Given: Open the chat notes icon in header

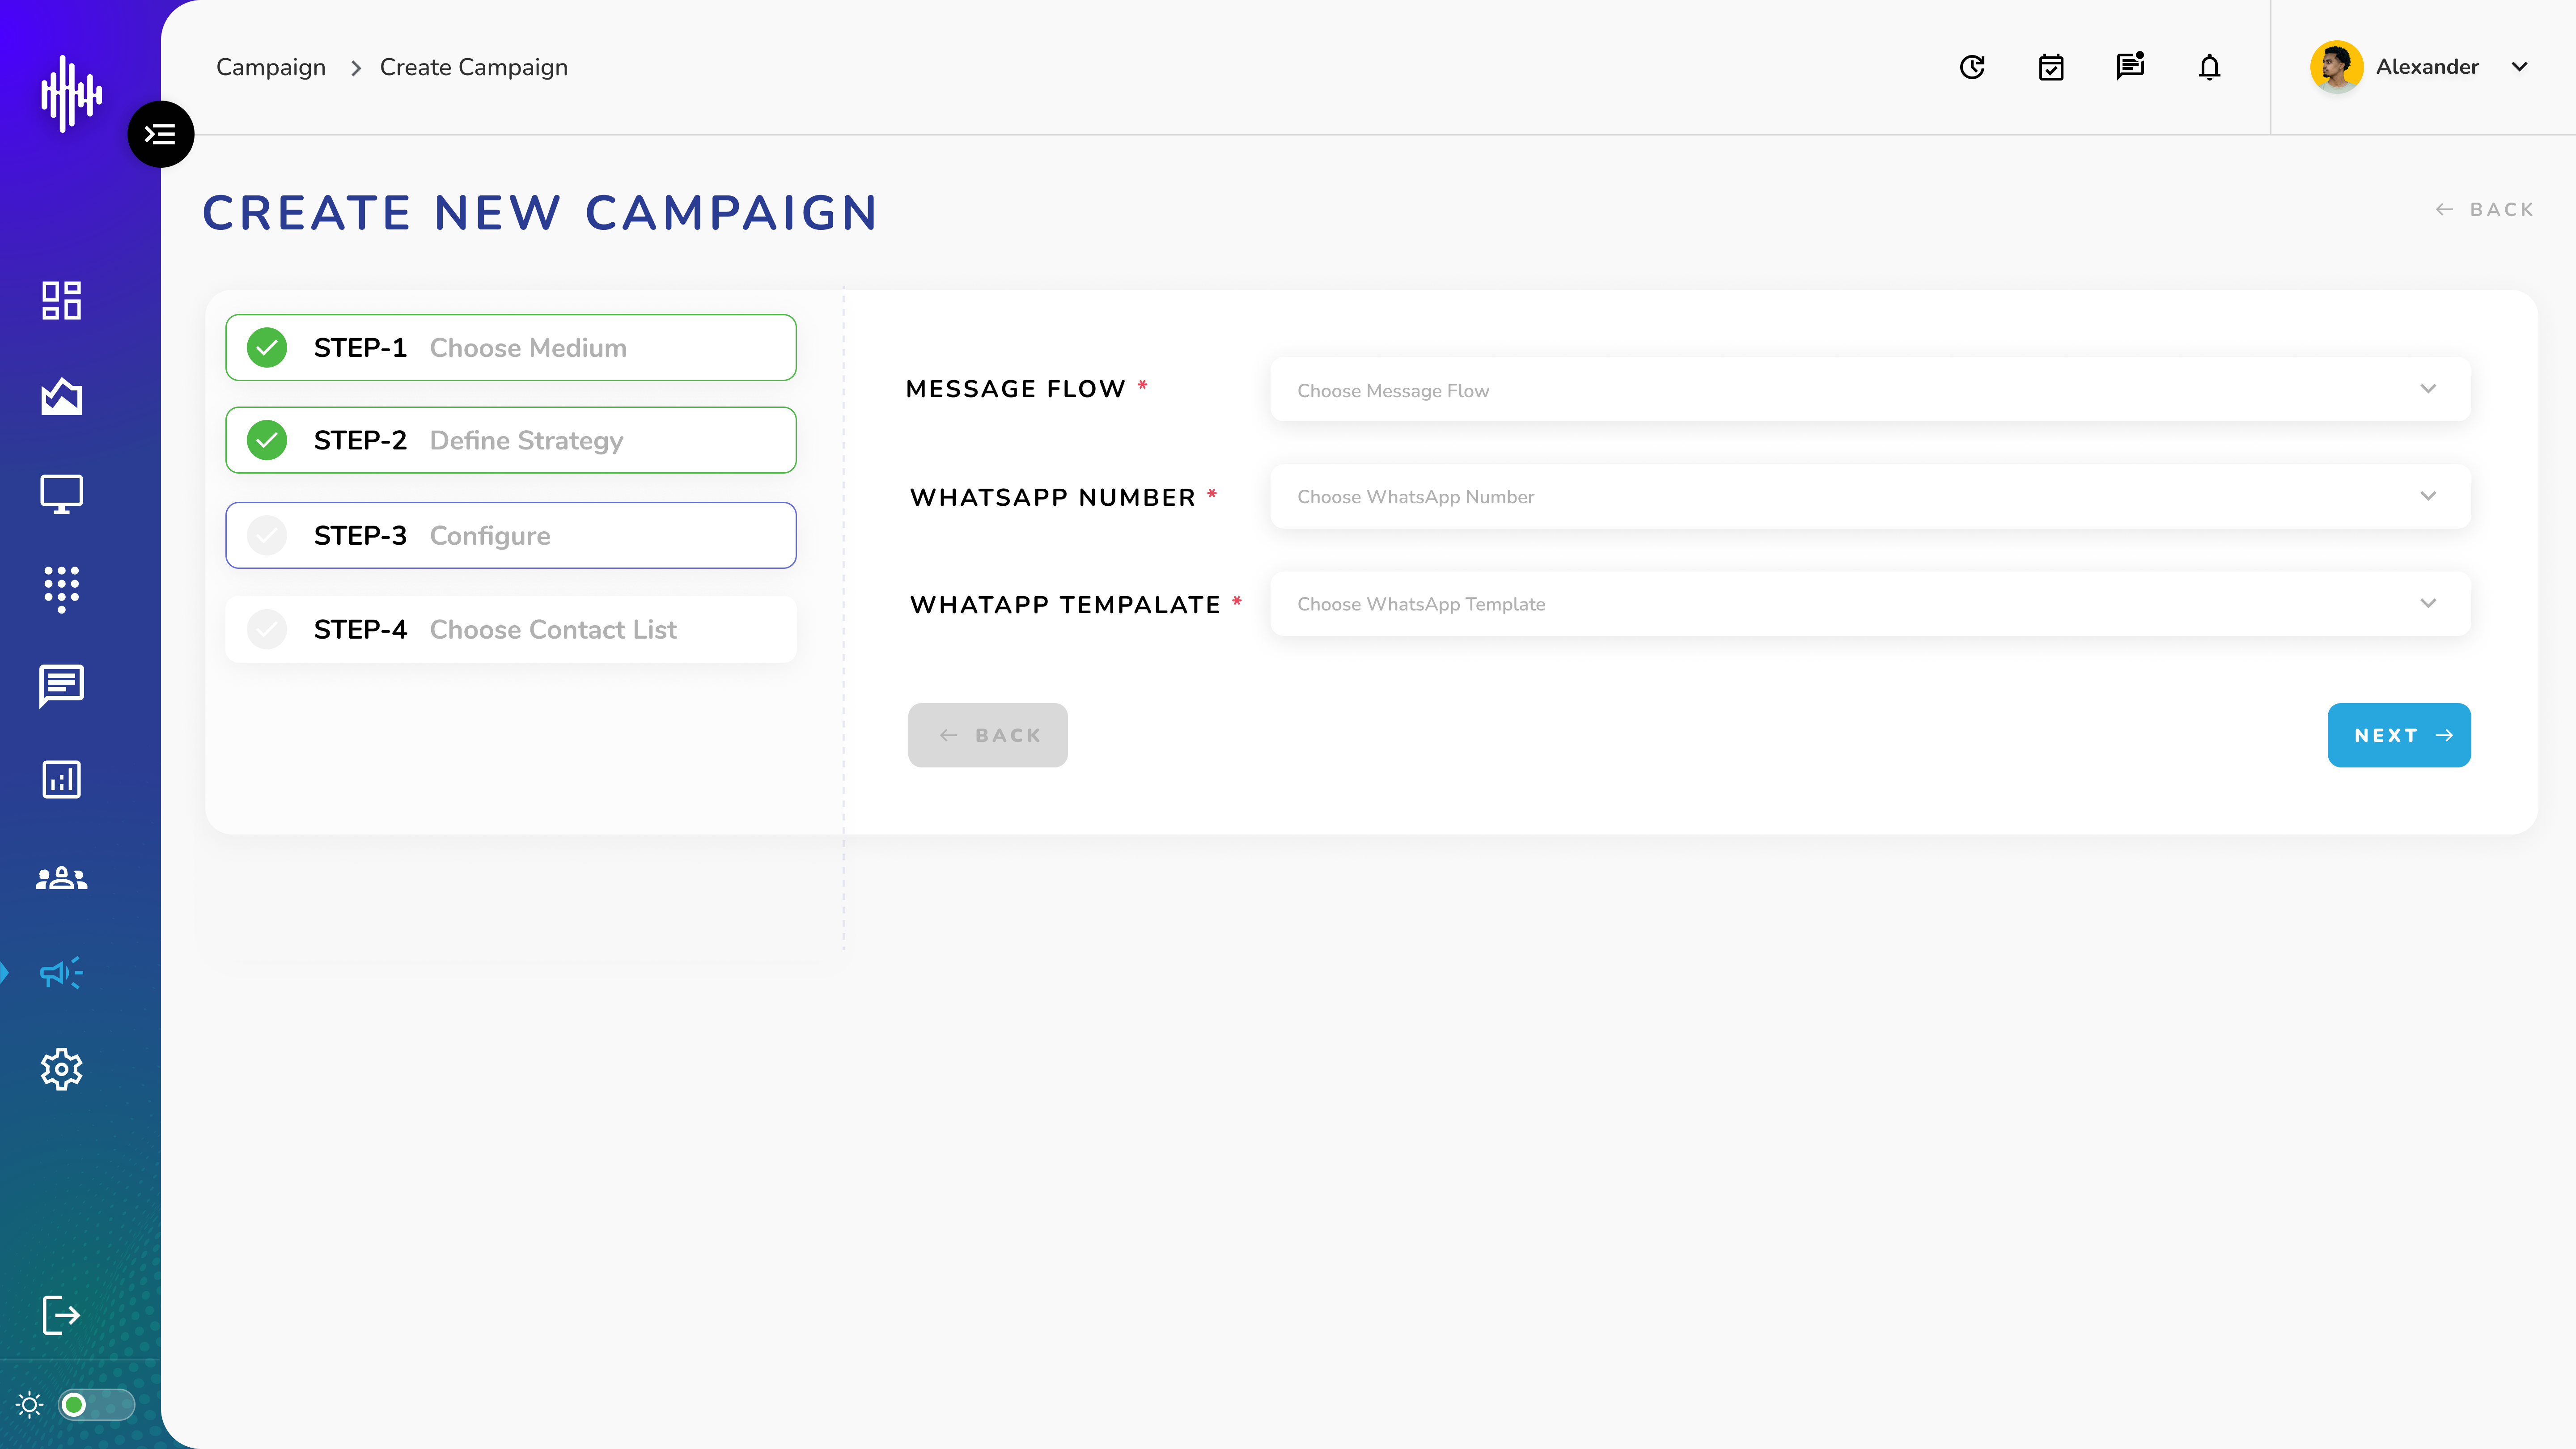Looking at the screenshot, I should point(2130,66).
